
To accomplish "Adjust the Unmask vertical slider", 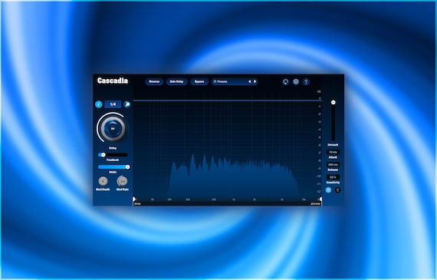I will (333, 120).
